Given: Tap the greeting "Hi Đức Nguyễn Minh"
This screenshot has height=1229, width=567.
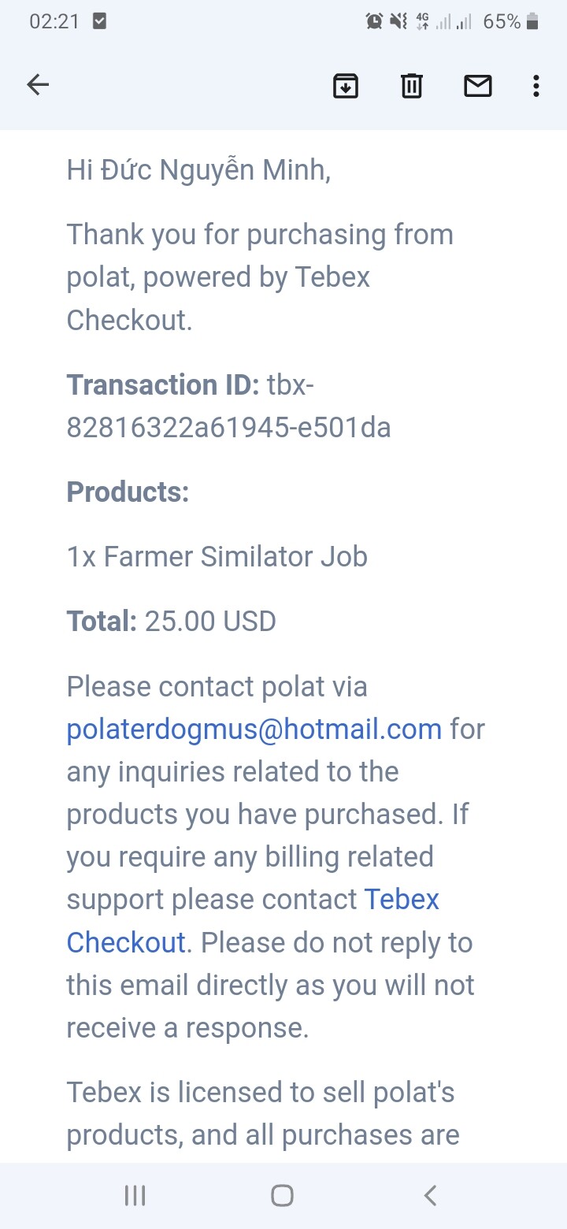Looking at the screenshot, I should (198, 169).
